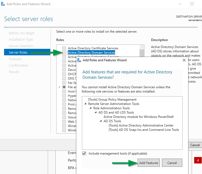Collapse the Remote Server Administration Tools node
This screenshot has width=202, height=174.
[x=85, y=104]
